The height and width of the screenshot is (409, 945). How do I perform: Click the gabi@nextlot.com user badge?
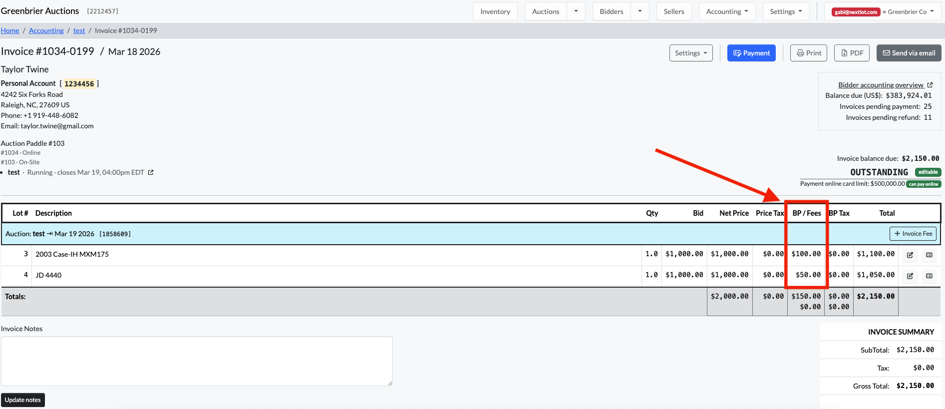[856, 12]
